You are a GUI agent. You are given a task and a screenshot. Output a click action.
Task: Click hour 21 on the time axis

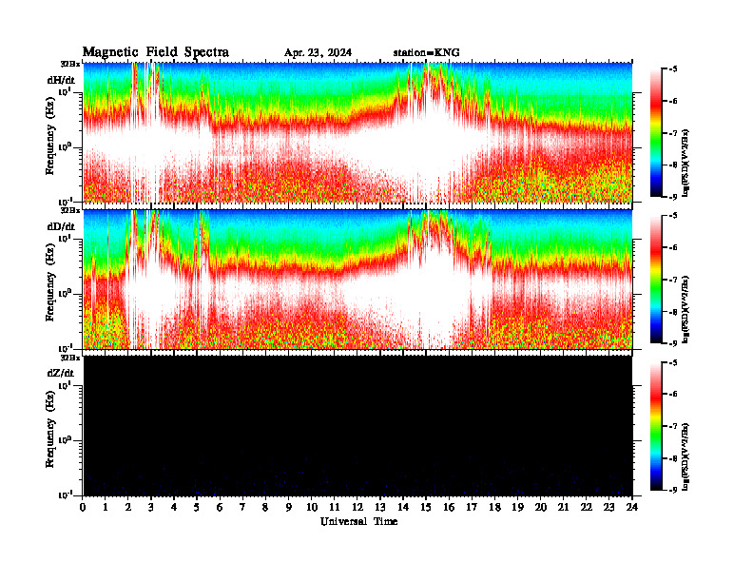[563, 507]
